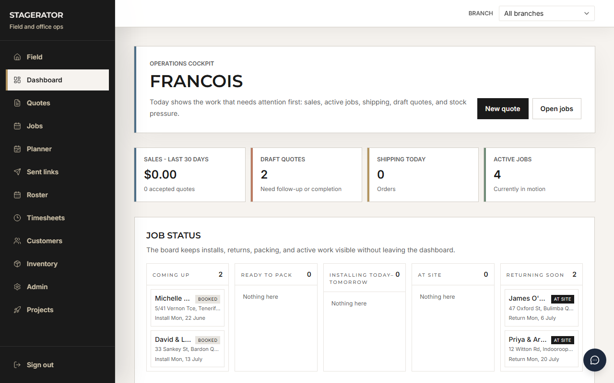Click the Projects rocket icon
Viewport: 614px width, 383px height.
tap(17, 310)
